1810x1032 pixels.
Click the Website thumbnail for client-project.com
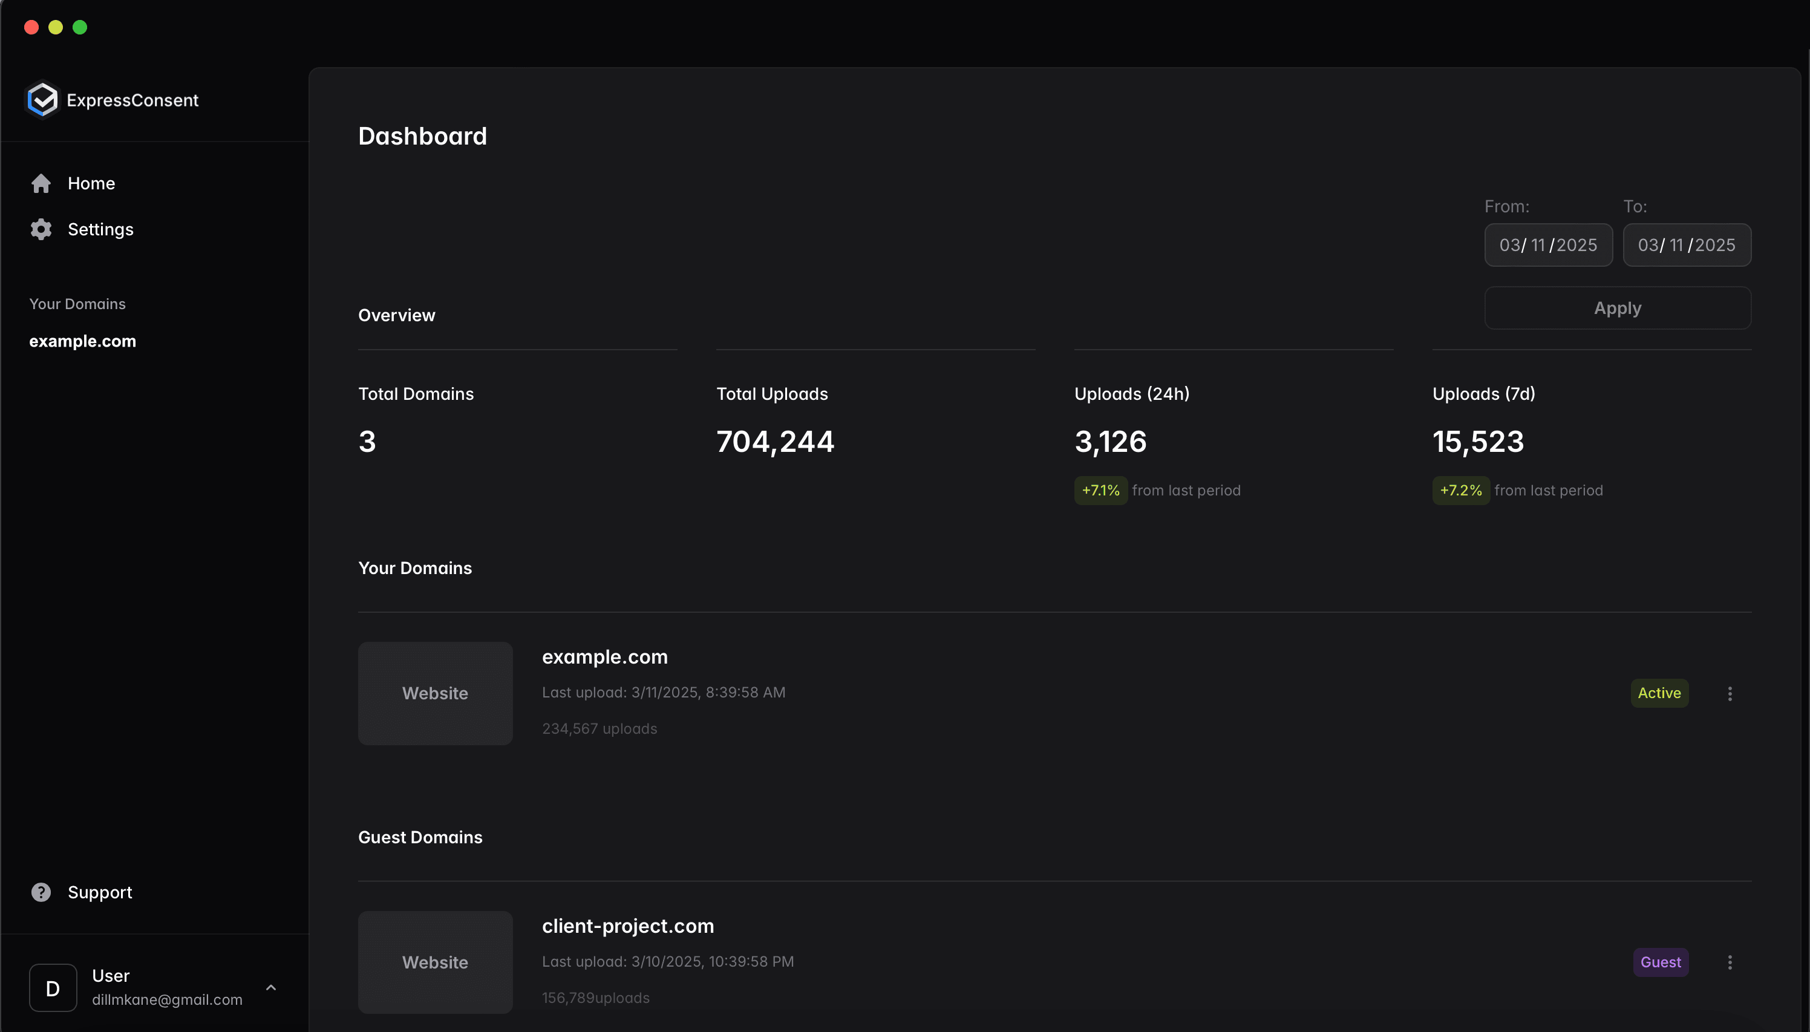coord(435,962)
